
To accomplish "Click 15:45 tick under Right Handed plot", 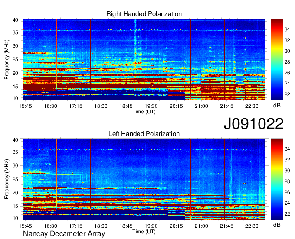I will [26, 106].
